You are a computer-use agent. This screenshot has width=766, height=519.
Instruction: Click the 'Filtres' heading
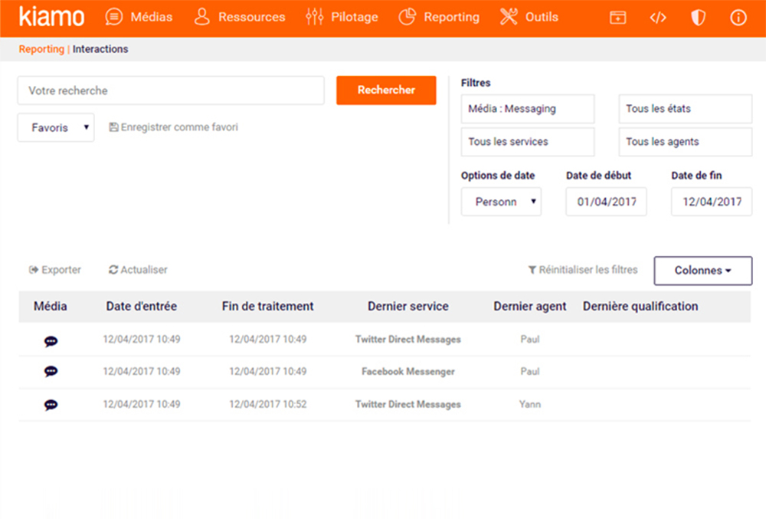click(476, 83)
